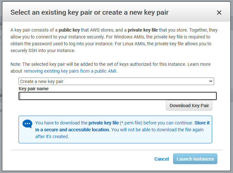Screen dimensions: 233x173
Task: Open the 'removing existing key pairs from a public AMI' link
Action: pyautogui.click(x=70, y=71)
